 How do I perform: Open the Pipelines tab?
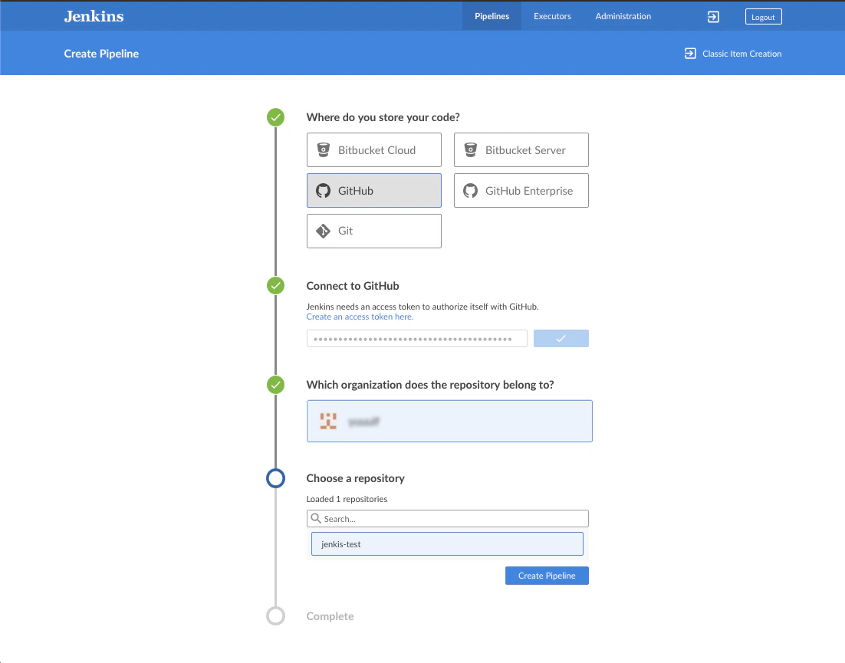coord(492,16)
